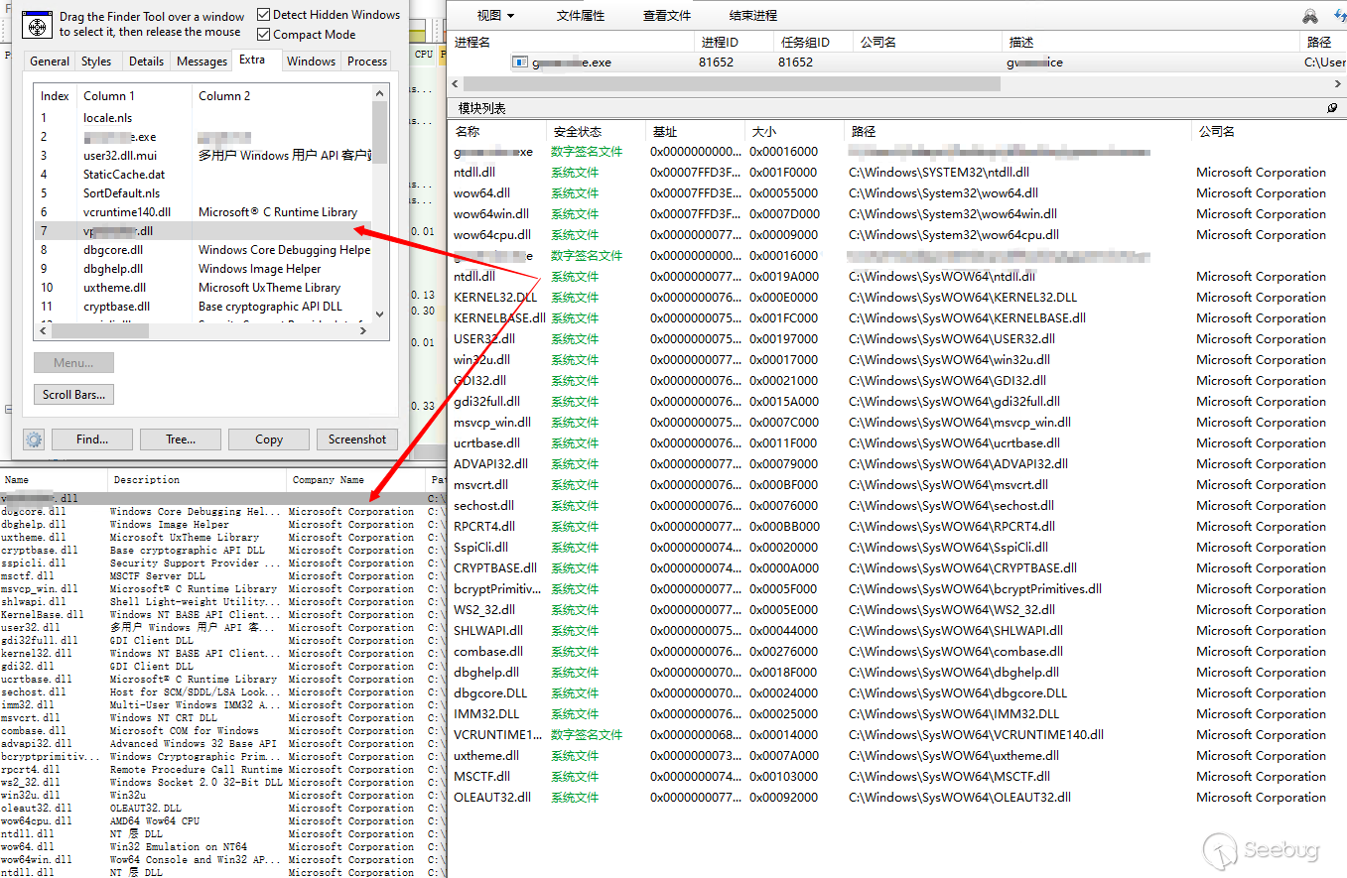
Task: Switch to the Styles tab
Action: pyautogui.click(x=96, y=62)
